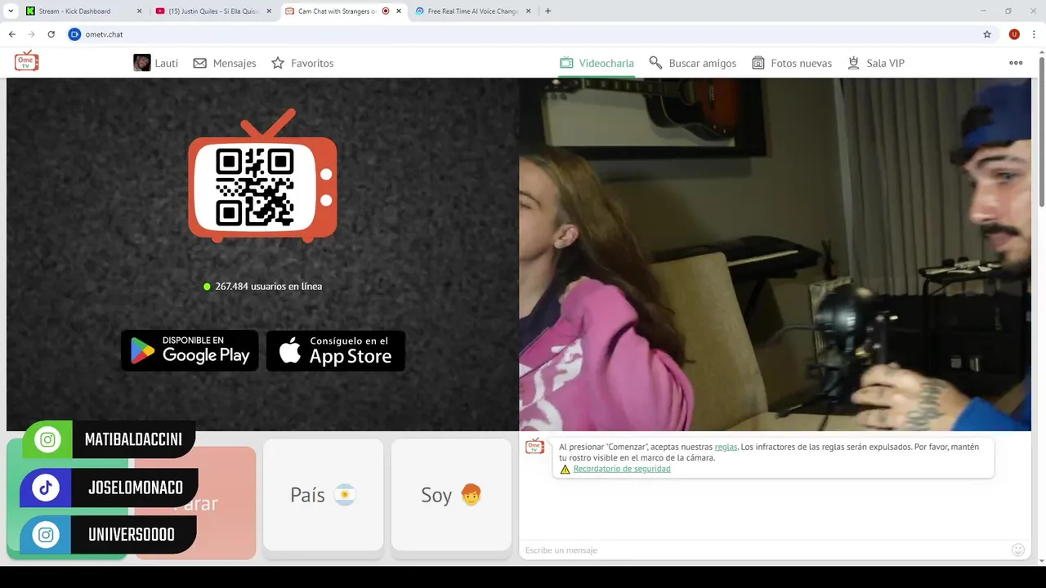Click the Google Play download badge
The image size is (1046, 588).
(190, 350)
